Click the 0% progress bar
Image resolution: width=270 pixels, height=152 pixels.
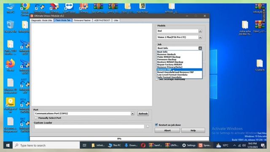pos(119,138)
